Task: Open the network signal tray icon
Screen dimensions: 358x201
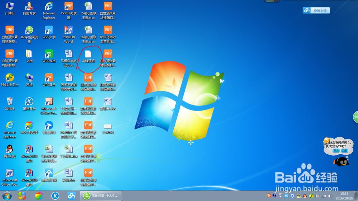Action: [x=324, y=196]
